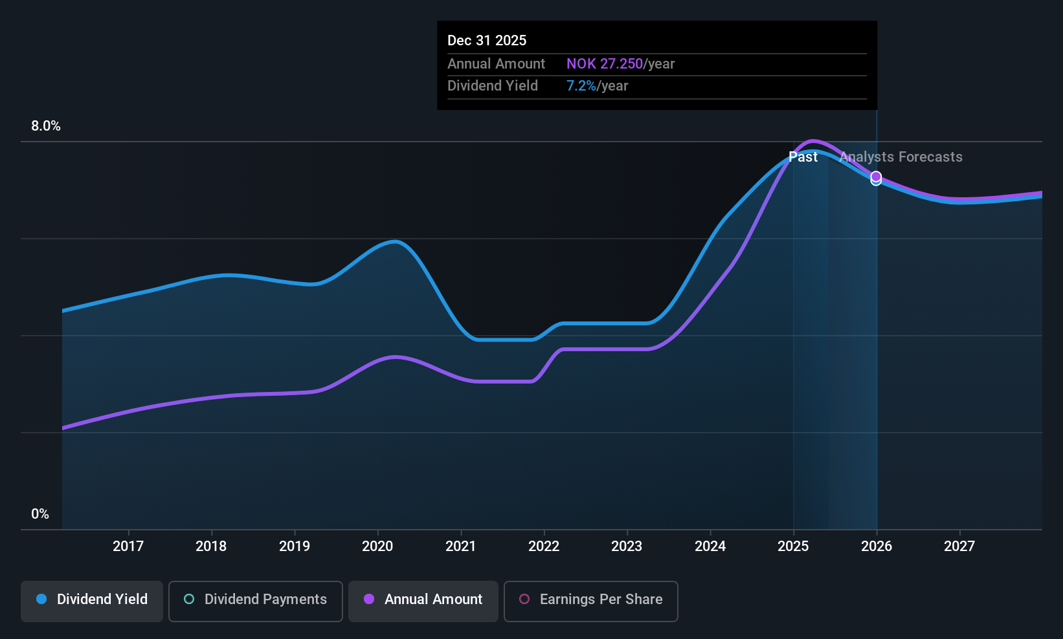
Task: Click the Analysts Forecasts label
Action: (901, 157)
